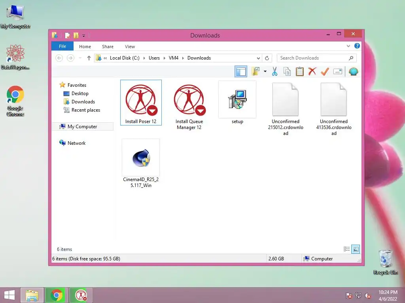Click the orange checkmark Properties icon

325,71
